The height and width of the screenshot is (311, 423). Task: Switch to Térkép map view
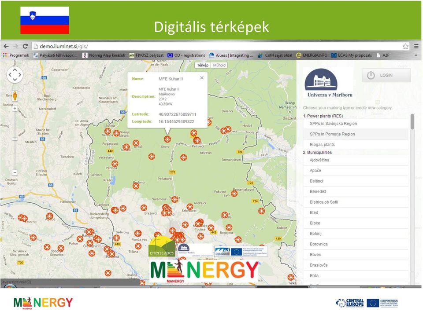coord(203,65)
